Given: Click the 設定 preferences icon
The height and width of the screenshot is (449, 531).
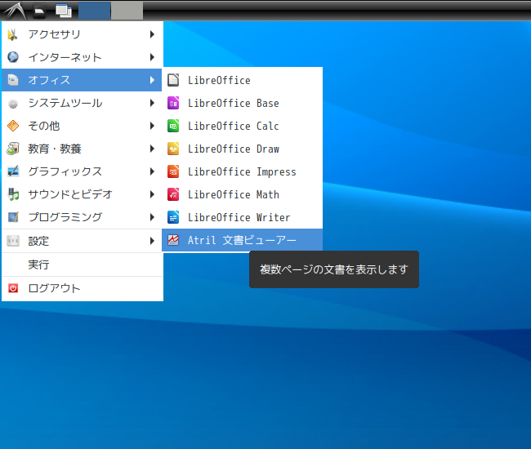Looking at the screenshot, I should (x=13, y=241).
